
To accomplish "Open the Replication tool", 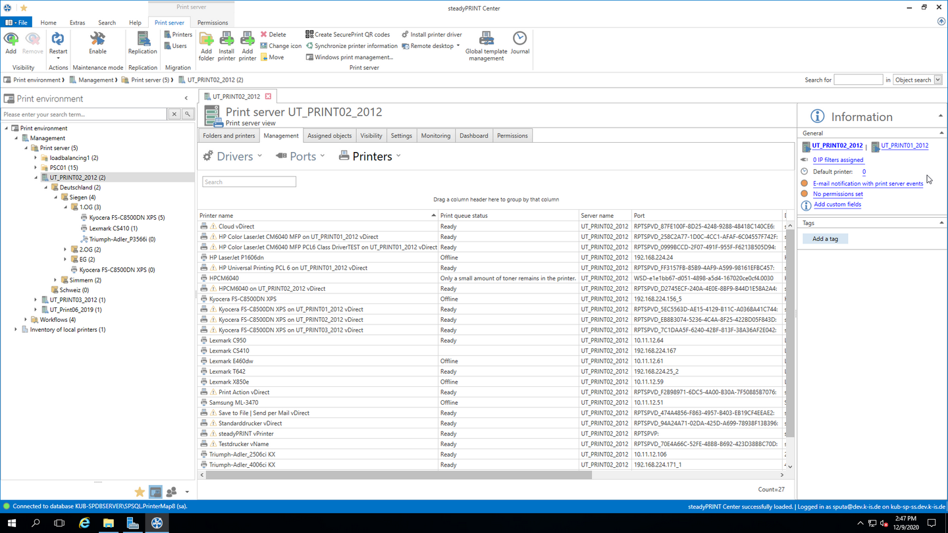I will click(143, 42).
